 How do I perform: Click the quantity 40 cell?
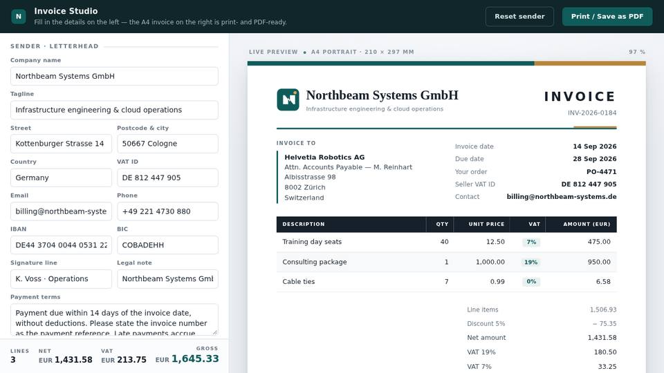[x=444, y=242]
